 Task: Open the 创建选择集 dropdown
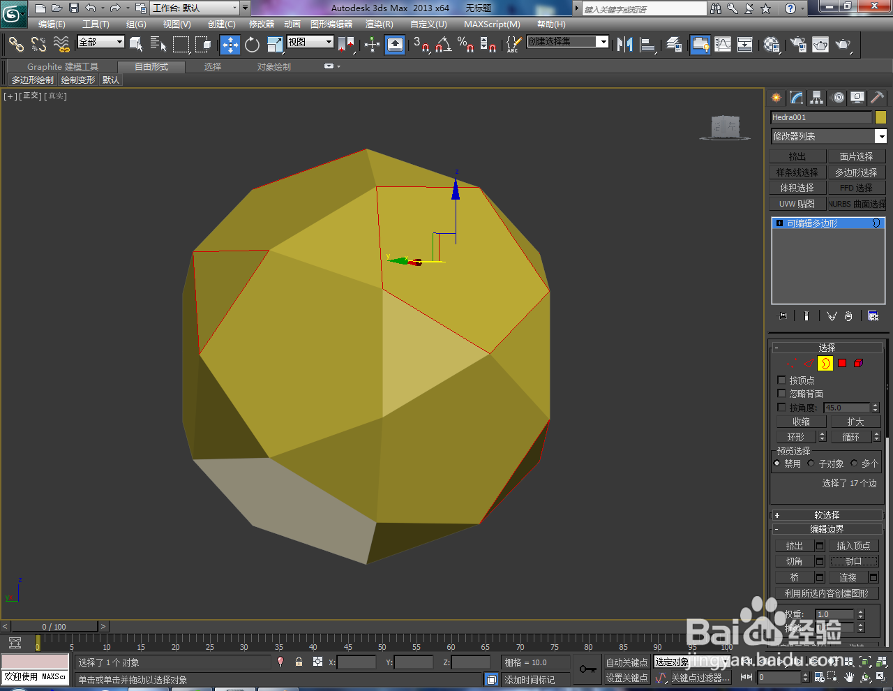pyautogui.click(x=567, y=42)
